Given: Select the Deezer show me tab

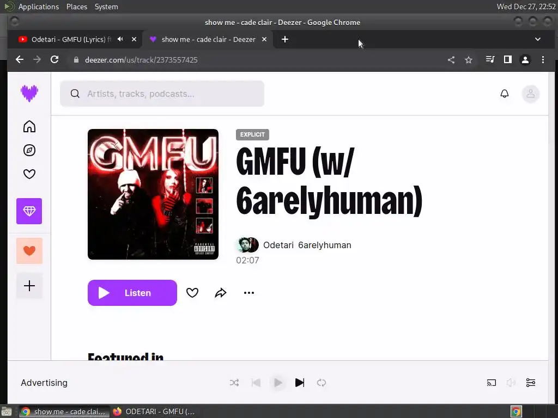Looking at the screenshot, I should (x=208, y=39).
